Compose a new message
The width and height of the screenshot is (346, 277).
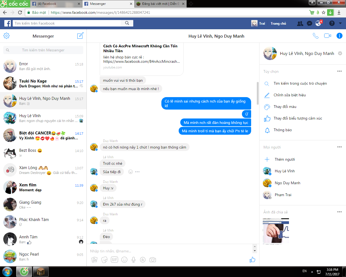[x=80, y=36]
